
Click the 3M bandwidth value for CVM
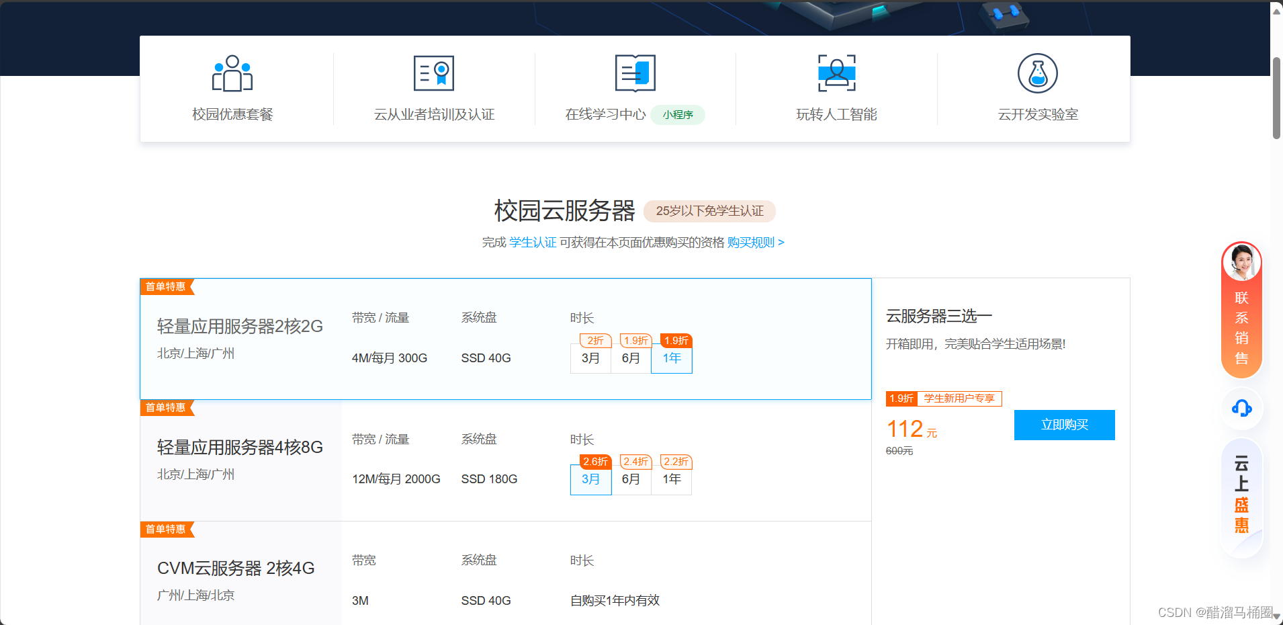pyautogui.click(x=360, y=601)
